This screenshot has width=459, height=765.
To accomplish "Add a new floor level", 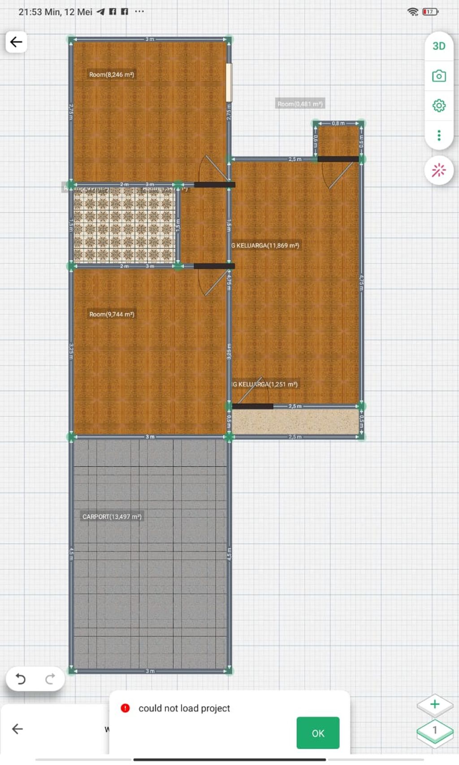I will 434,704.
